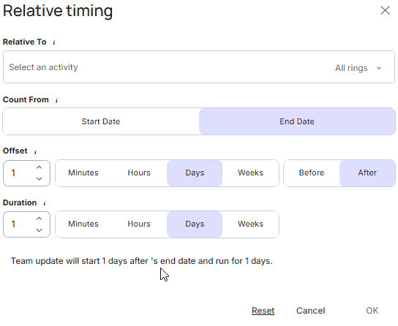Click the Offset info icon
The image size is (398, 326).
coord(35,151)
